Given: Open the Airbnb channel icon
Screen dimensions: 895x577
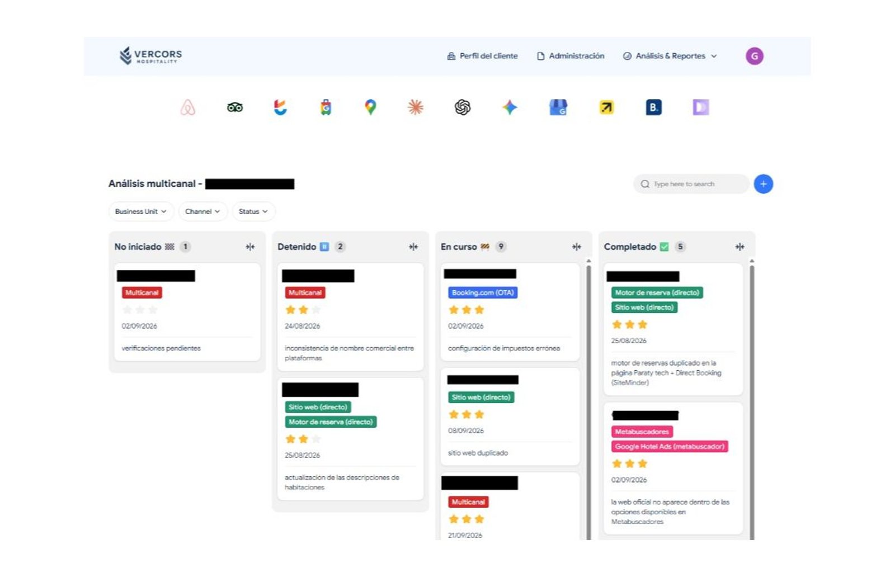Looking at the screenshot, I should [x=188, y=107].
